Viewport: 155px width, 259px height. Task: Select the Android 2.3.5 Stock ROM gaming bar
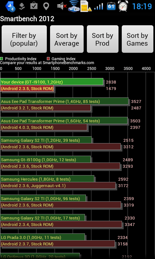(27, 88)
